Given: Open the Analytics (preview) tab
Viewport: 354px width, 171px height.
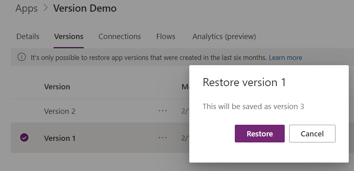Looking at the screenshot, I should pyautogui.click(x=224, y=37).
